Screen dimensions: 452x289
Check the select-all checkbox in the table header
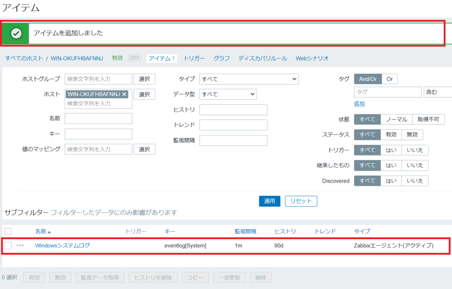pyautogui.click(x=8, y=231)
